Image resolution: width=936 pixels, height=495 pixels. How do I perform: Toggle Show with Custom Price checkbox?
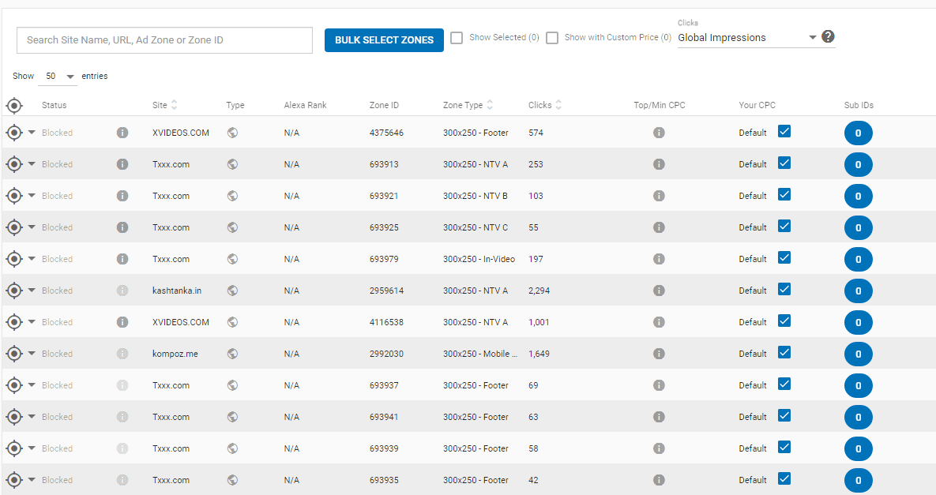pyautogui.click(x=552, y=38)
